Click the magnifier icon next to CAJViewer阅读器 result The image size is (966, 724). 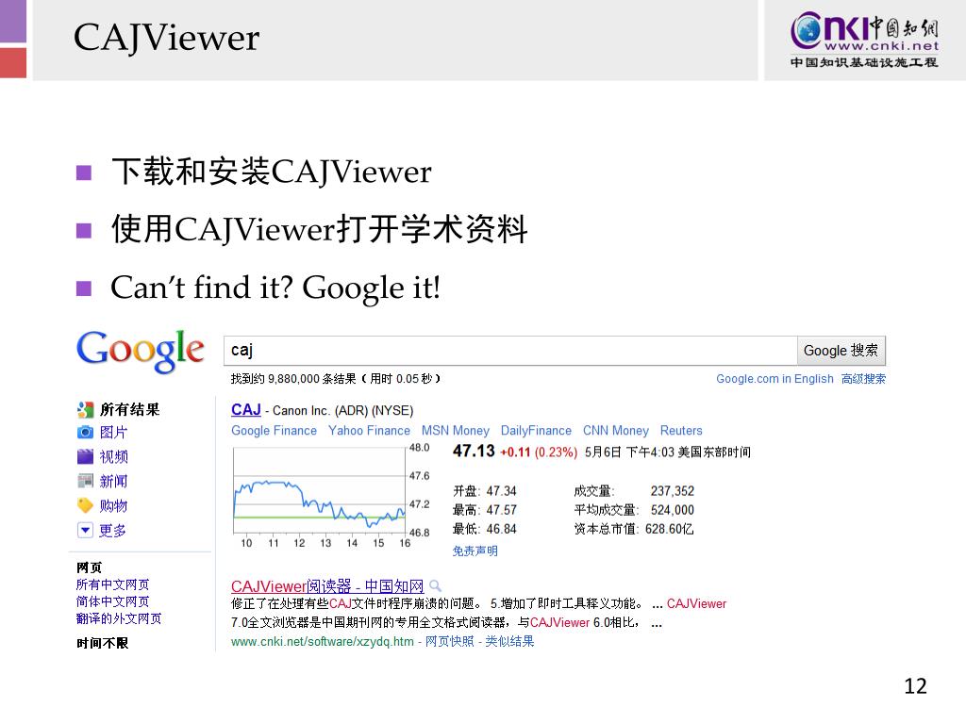[x=436, y=586]
